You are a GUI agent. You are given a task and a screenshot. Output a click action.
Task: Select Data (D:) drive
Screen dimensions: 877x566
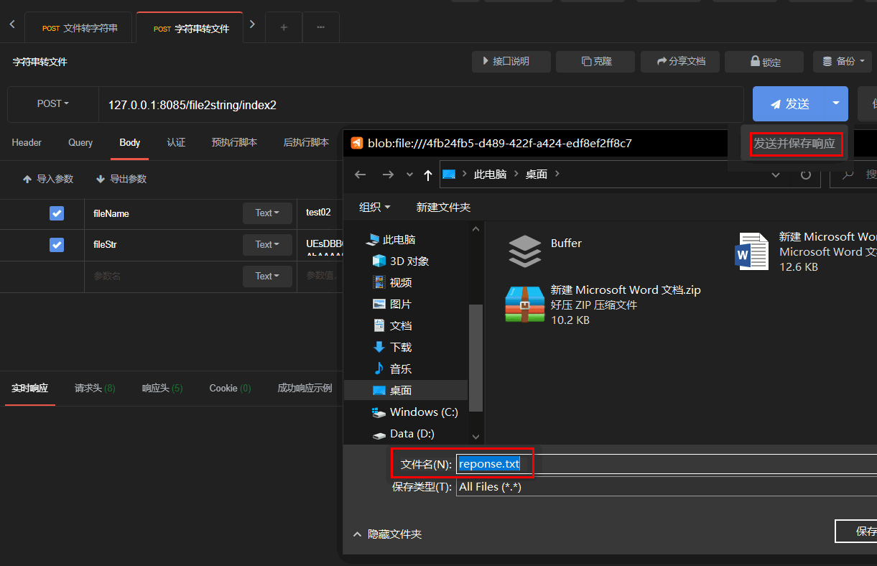click(403, 434)
